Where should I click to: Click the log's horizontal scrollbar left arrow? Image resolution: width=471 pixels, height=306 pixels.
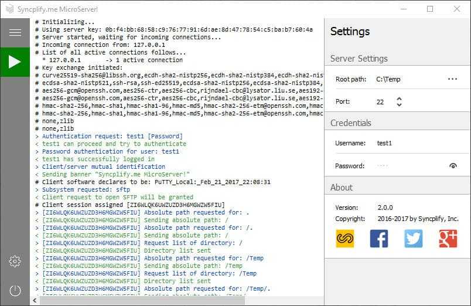click(35, 301)
